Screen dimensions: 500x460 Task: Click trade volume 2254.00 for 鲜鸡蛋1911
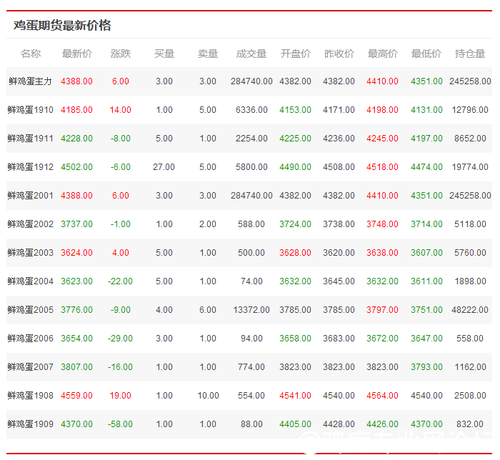tap(251, 139)
